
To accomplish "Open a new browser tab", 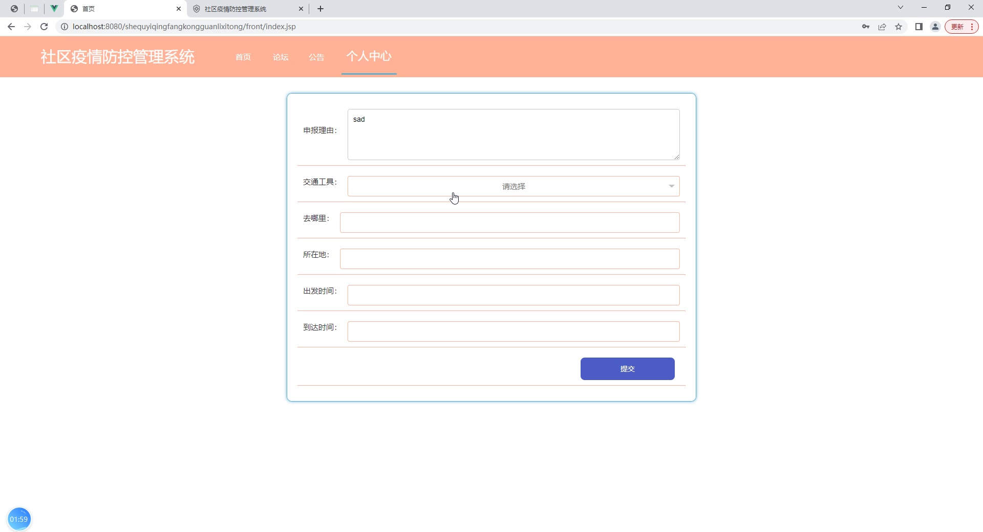I will coord(320,9).
